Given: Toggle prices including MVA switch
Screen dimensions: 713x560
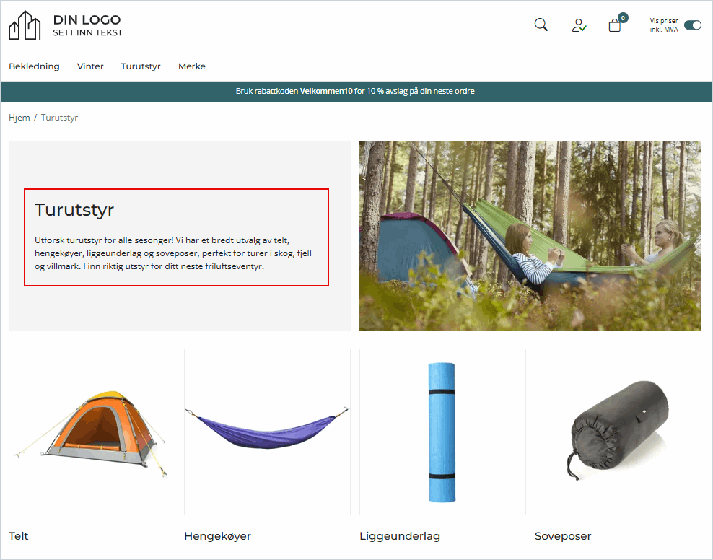Looking at the screenshot, I should (692, 25).
